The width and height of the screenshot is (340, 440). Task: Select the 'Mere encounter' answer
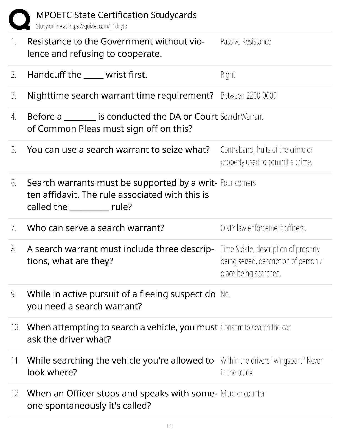coord(243,394)
